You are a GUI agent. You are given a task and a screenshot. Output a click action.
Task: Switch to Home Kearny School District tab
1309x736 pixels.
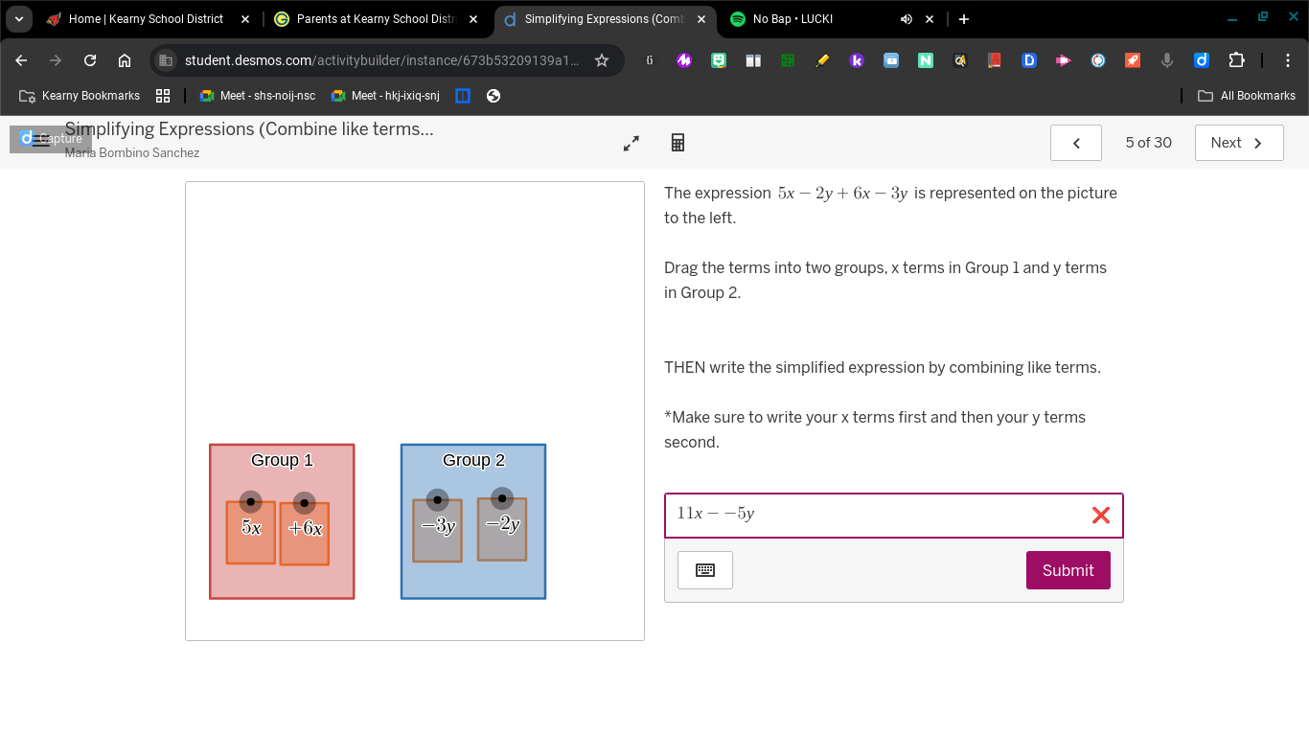tap(146, 19)
